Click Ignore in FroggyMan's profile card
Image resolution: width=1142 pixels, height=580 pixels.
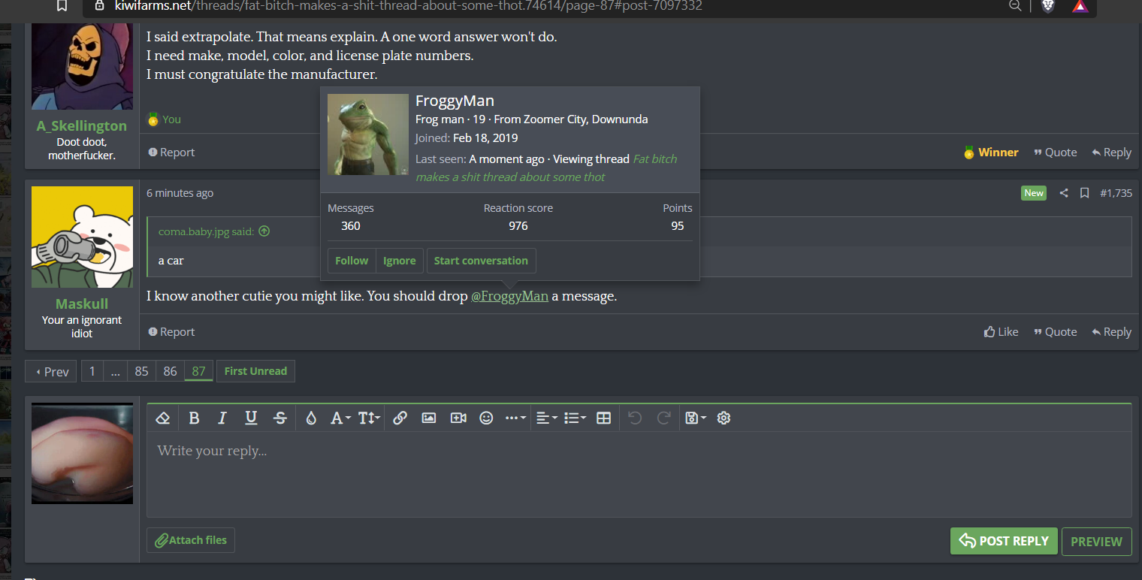[399, 261]
